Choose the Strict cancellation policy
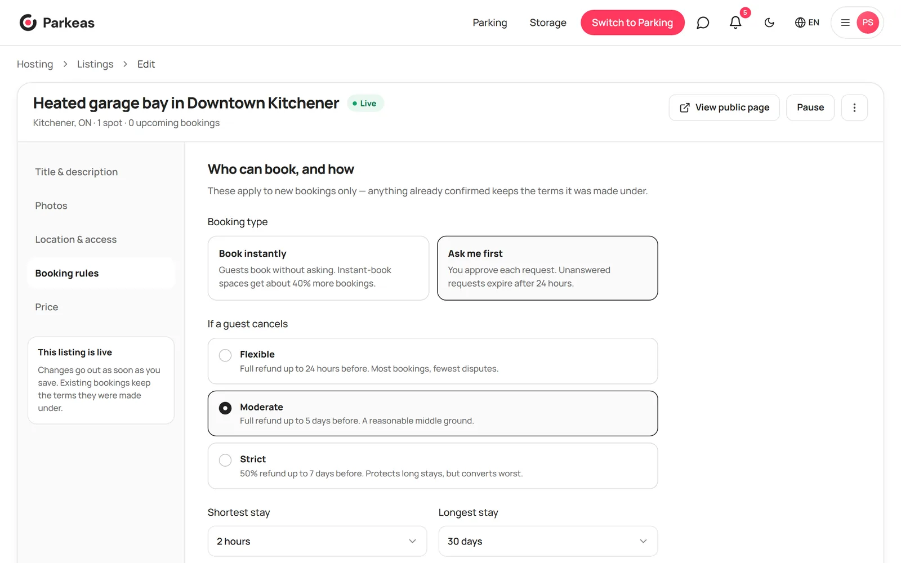 tap(432, 466)
